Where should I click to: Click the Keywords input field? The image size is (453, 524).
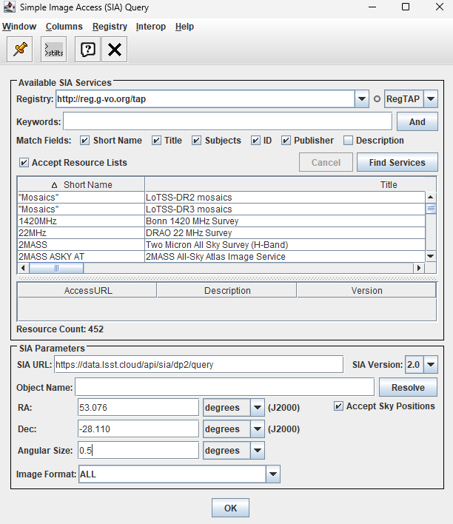(228, 121)
